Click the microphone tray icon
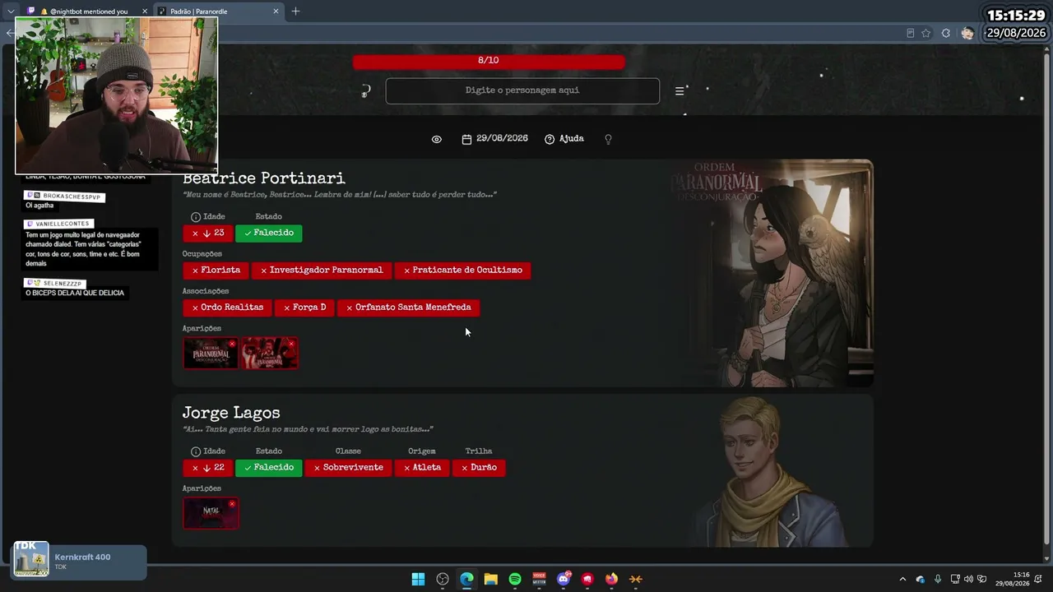 937,579
